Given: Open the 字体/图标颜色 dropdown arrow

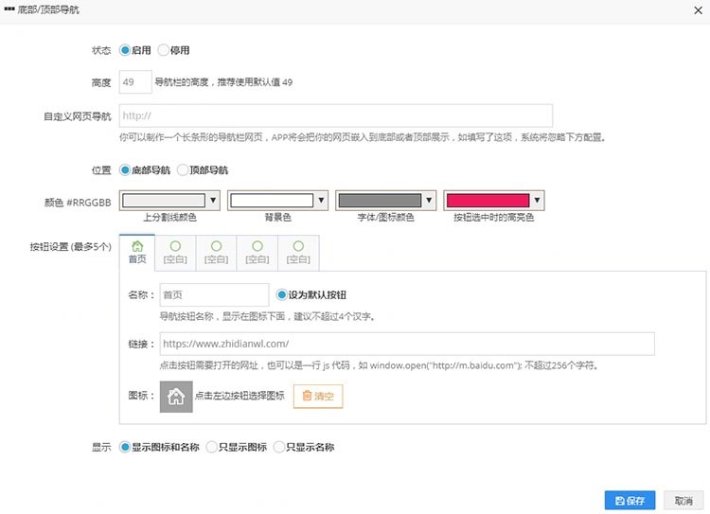Looking at the screenshot, I should (x=429, y=200).
